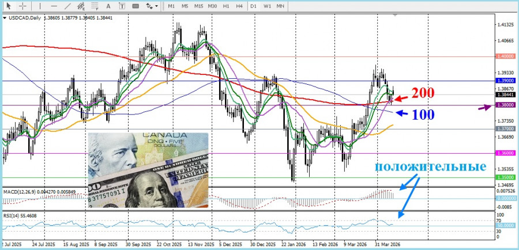Select the vertical line drawing tool
Viewport: 519px width, 250px height.
point(40,6)
